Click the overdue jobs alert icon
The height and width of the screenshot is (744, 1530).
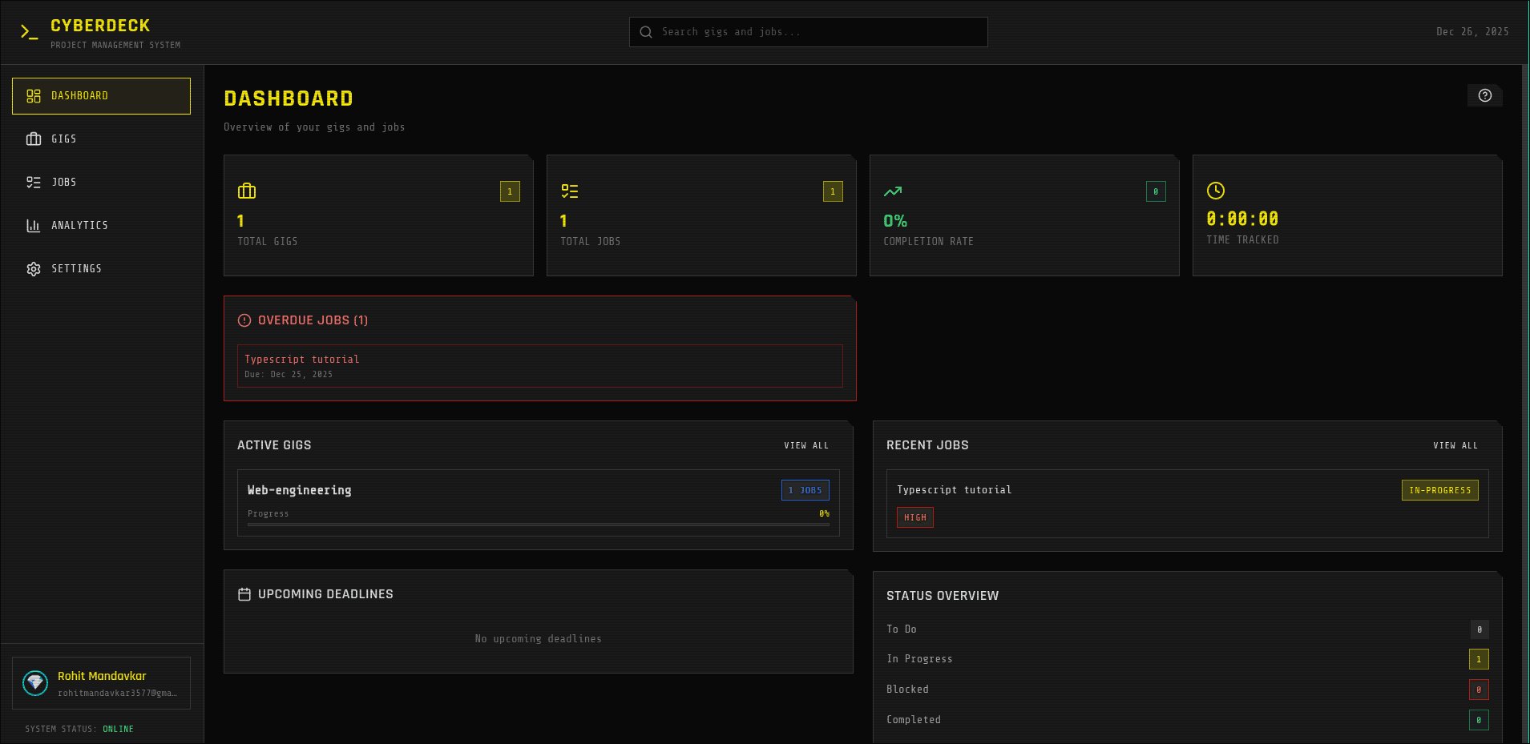point(244,320)
